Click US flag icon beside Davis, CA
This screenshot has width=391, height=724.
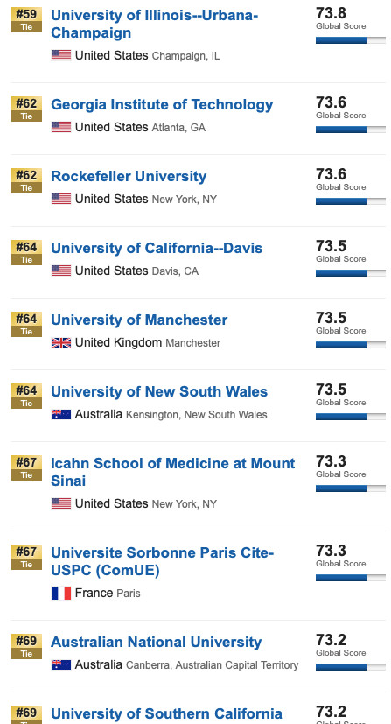61,271
